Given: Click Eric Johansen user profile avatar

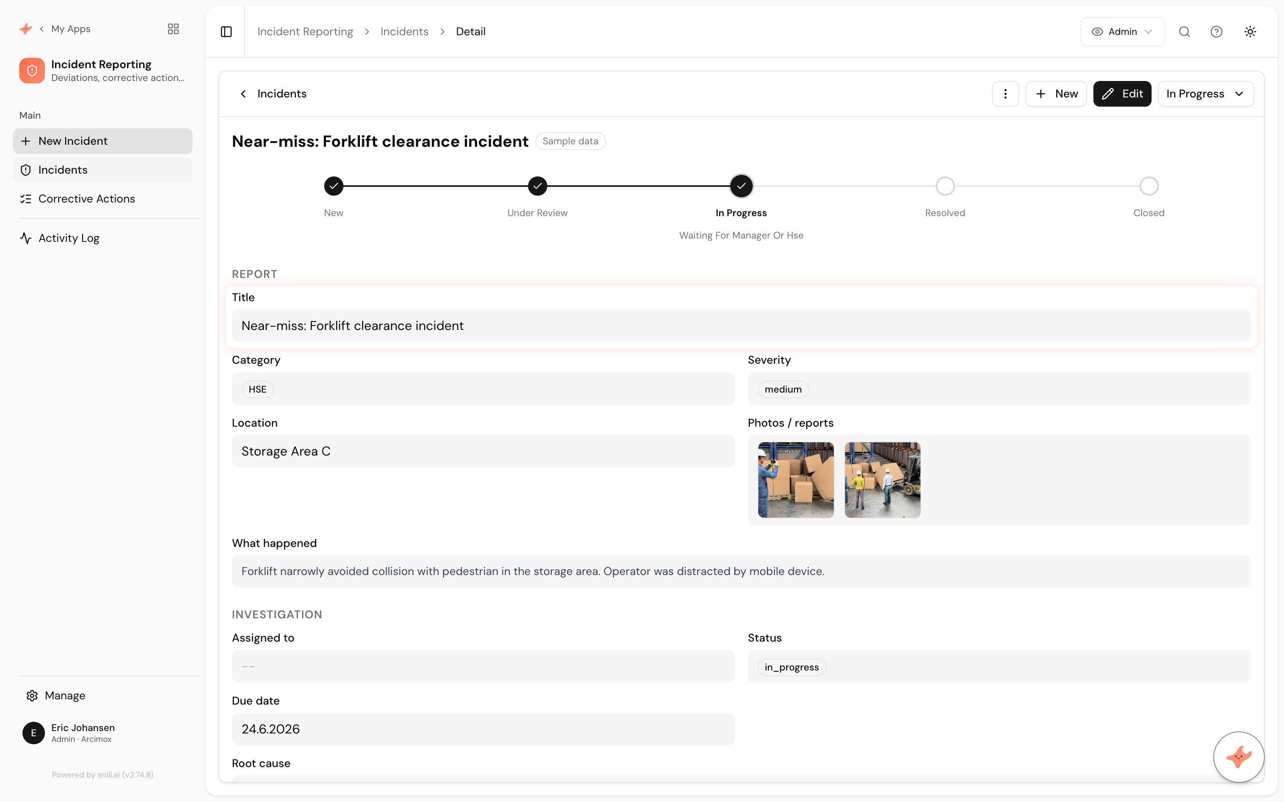Looking at the screenshot, I should point(33,733).
